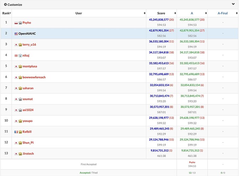Sort by the User column arrows
245x176 pixels.
[145, 13]
